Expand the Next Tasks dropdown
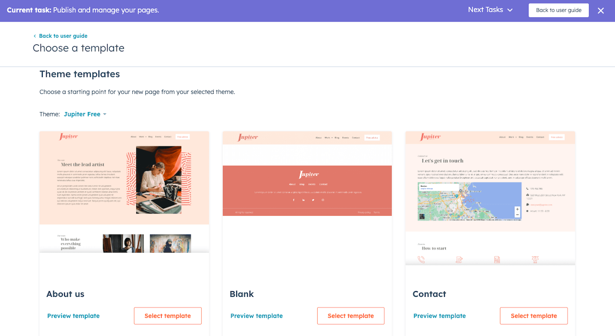615x336 pixels. (x=490, y=10)
